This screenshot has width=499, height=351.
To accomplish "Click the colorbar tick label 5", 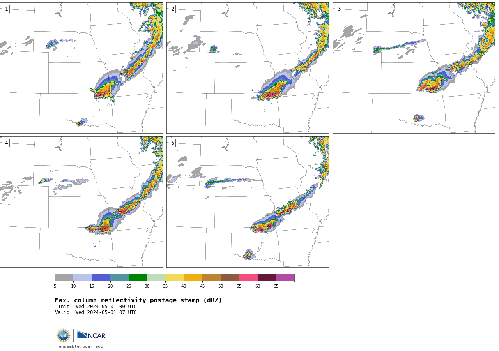I will (55, 286).
